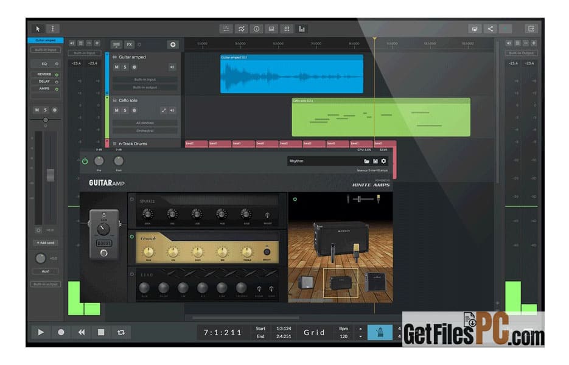Toggle speaker monitoring on Cello solo track
The height and width of the screenshot is (365, 569).
point(172,110)
